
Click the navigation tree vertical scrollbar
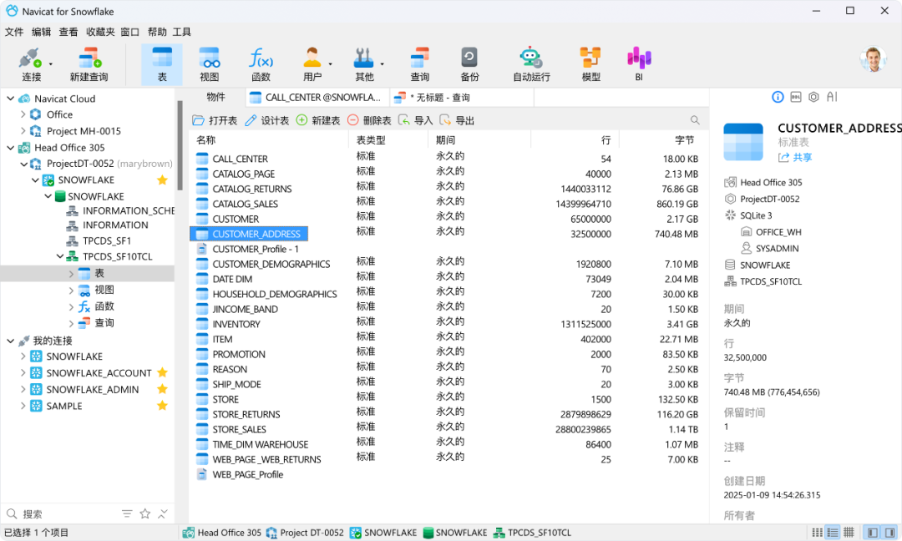click(x=180, y=145)
